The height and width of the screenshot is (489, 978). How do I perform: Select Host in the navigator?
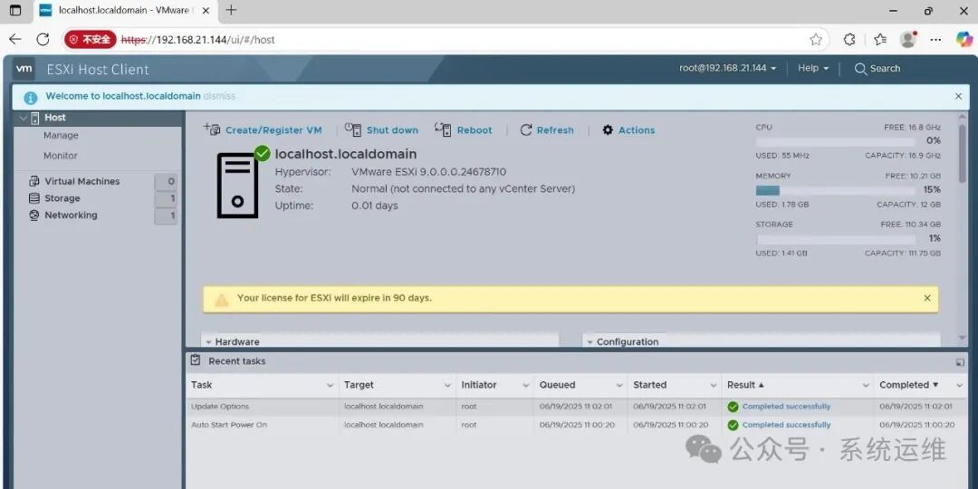click(x=55, y=117)
